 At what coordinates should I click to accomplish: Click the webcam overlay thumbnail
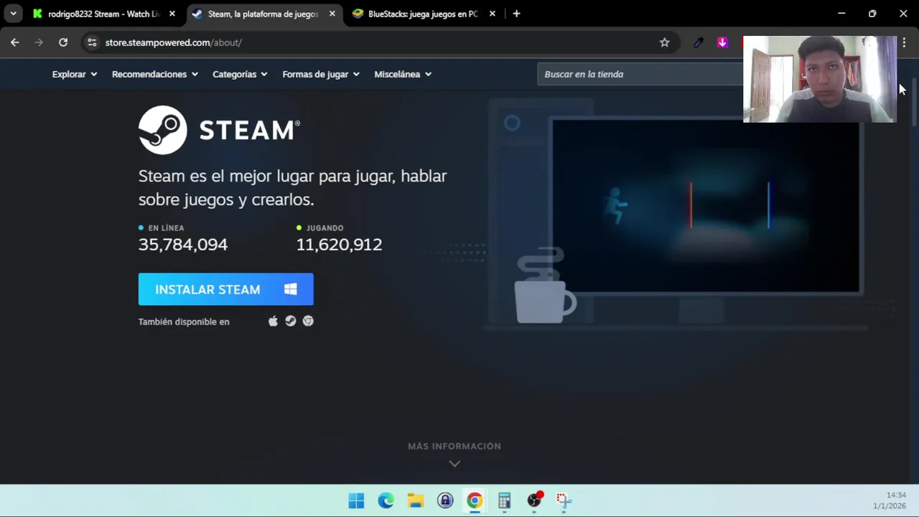tap(820, 79)
